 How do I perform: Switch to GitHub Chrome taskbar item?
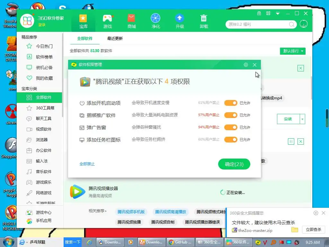coord(180,242)
